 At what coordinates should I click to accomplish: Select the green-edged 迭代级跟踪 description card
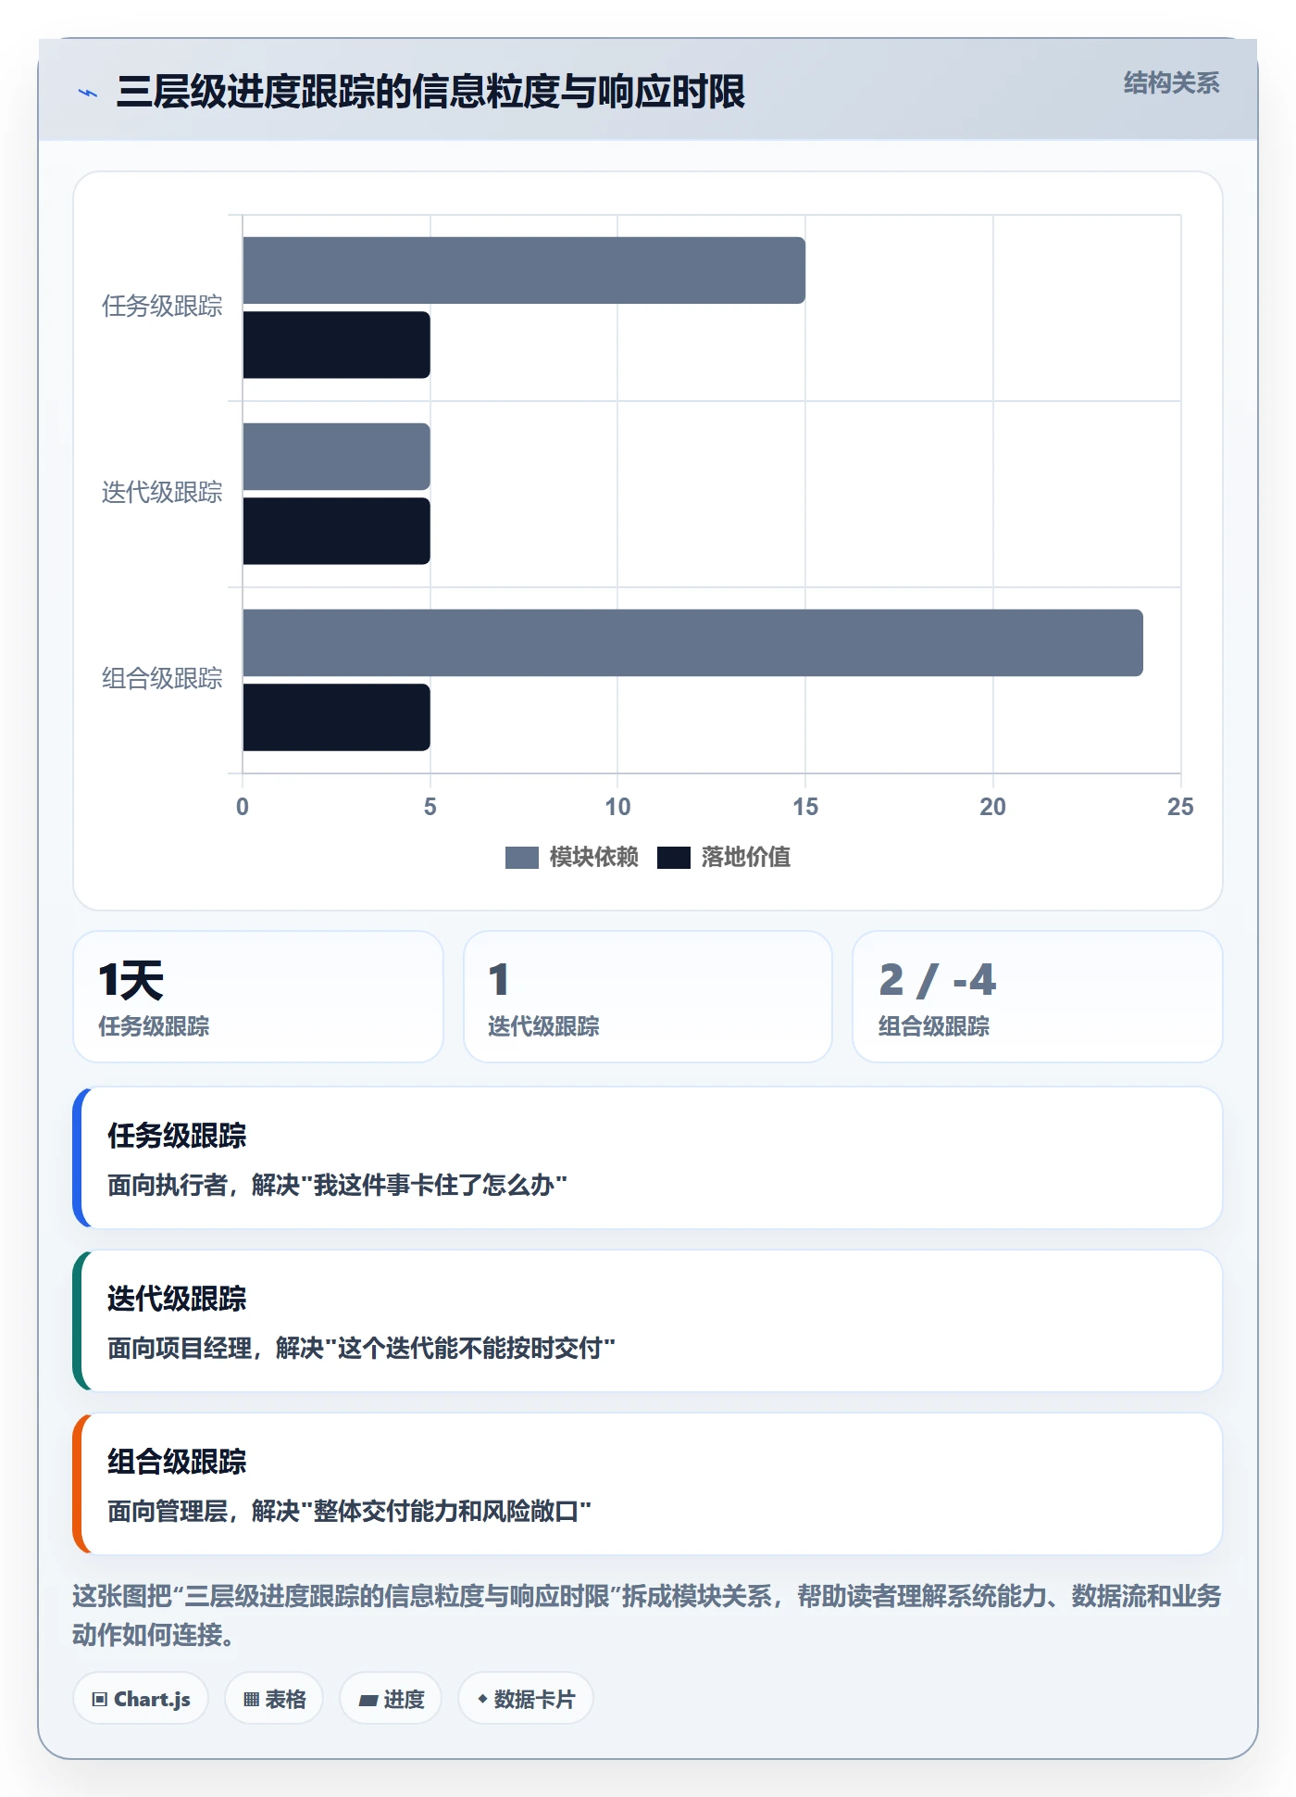click(648, 1321)
